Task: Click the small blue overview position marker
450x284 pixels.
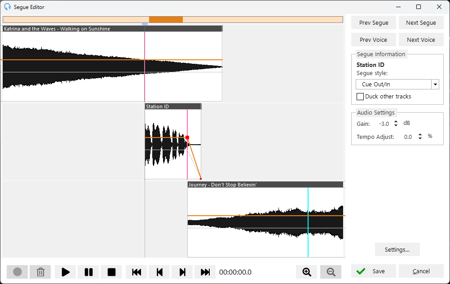Action: (x=145, y=24)
